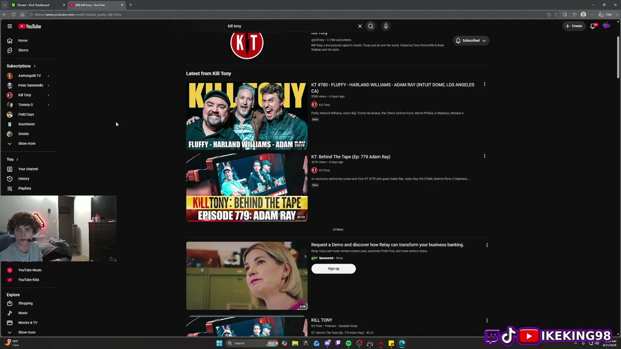Open more options for KILL TONY podcast
This screenshot has height=349, width=621.
coord(487,320)
